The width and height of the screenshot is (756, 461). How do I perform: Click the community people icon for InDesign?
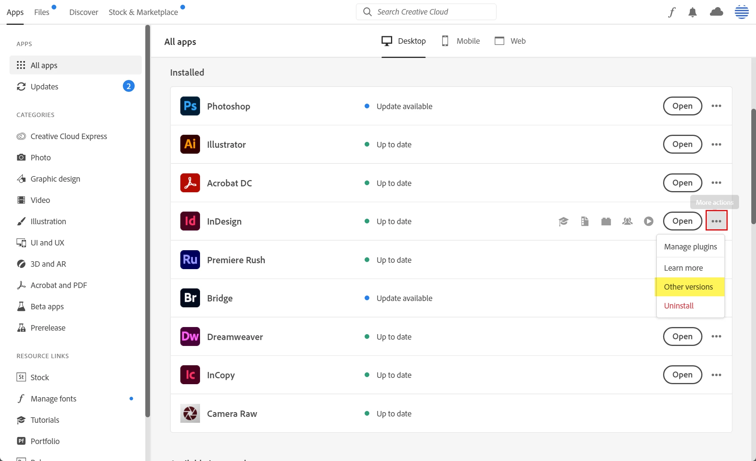627,221
